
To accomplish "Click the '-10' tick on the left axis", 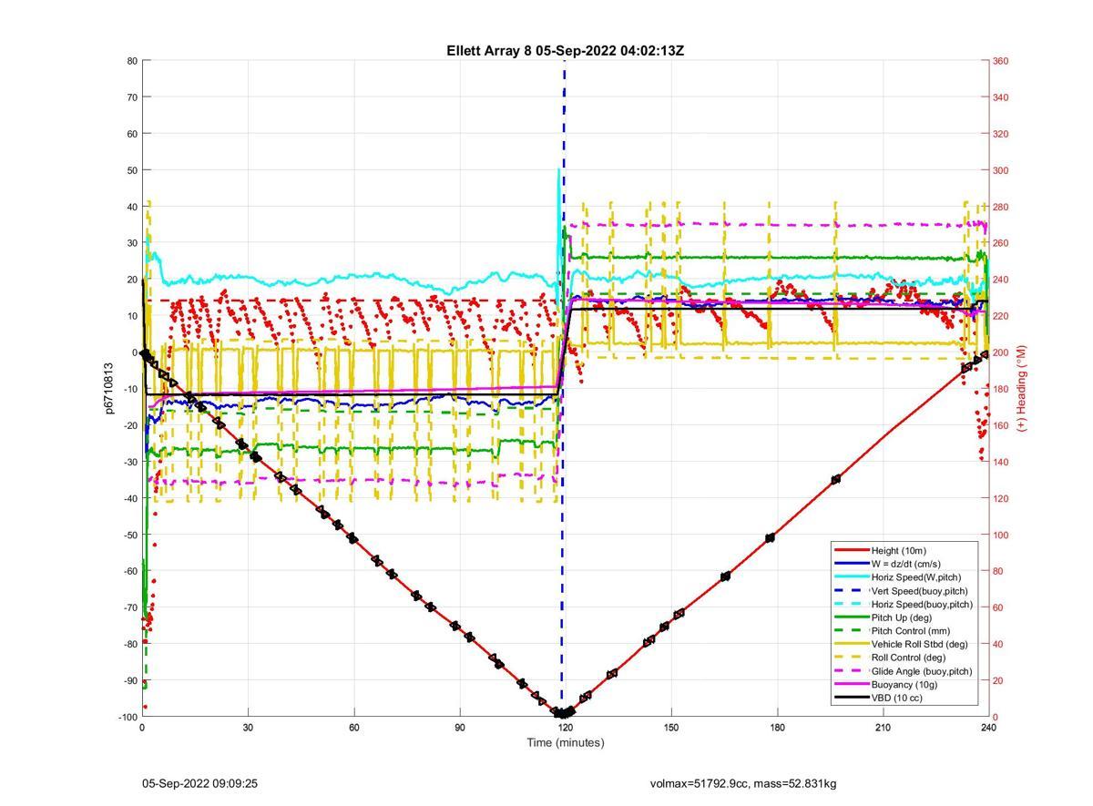I will point(128,389).
